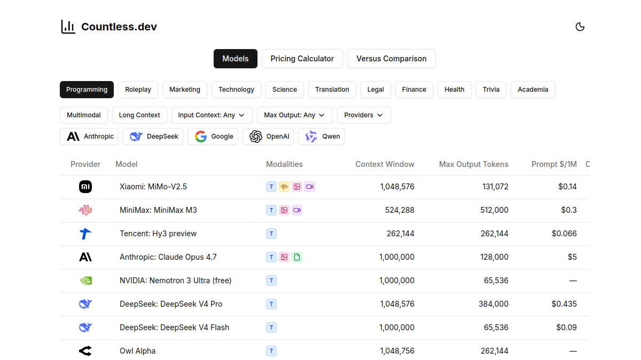Image resolution: width=641 pixels, height=360 pixels.
Task: Click the audio modality icon for MiMo-V2.5
Action: tap(284, 187)
